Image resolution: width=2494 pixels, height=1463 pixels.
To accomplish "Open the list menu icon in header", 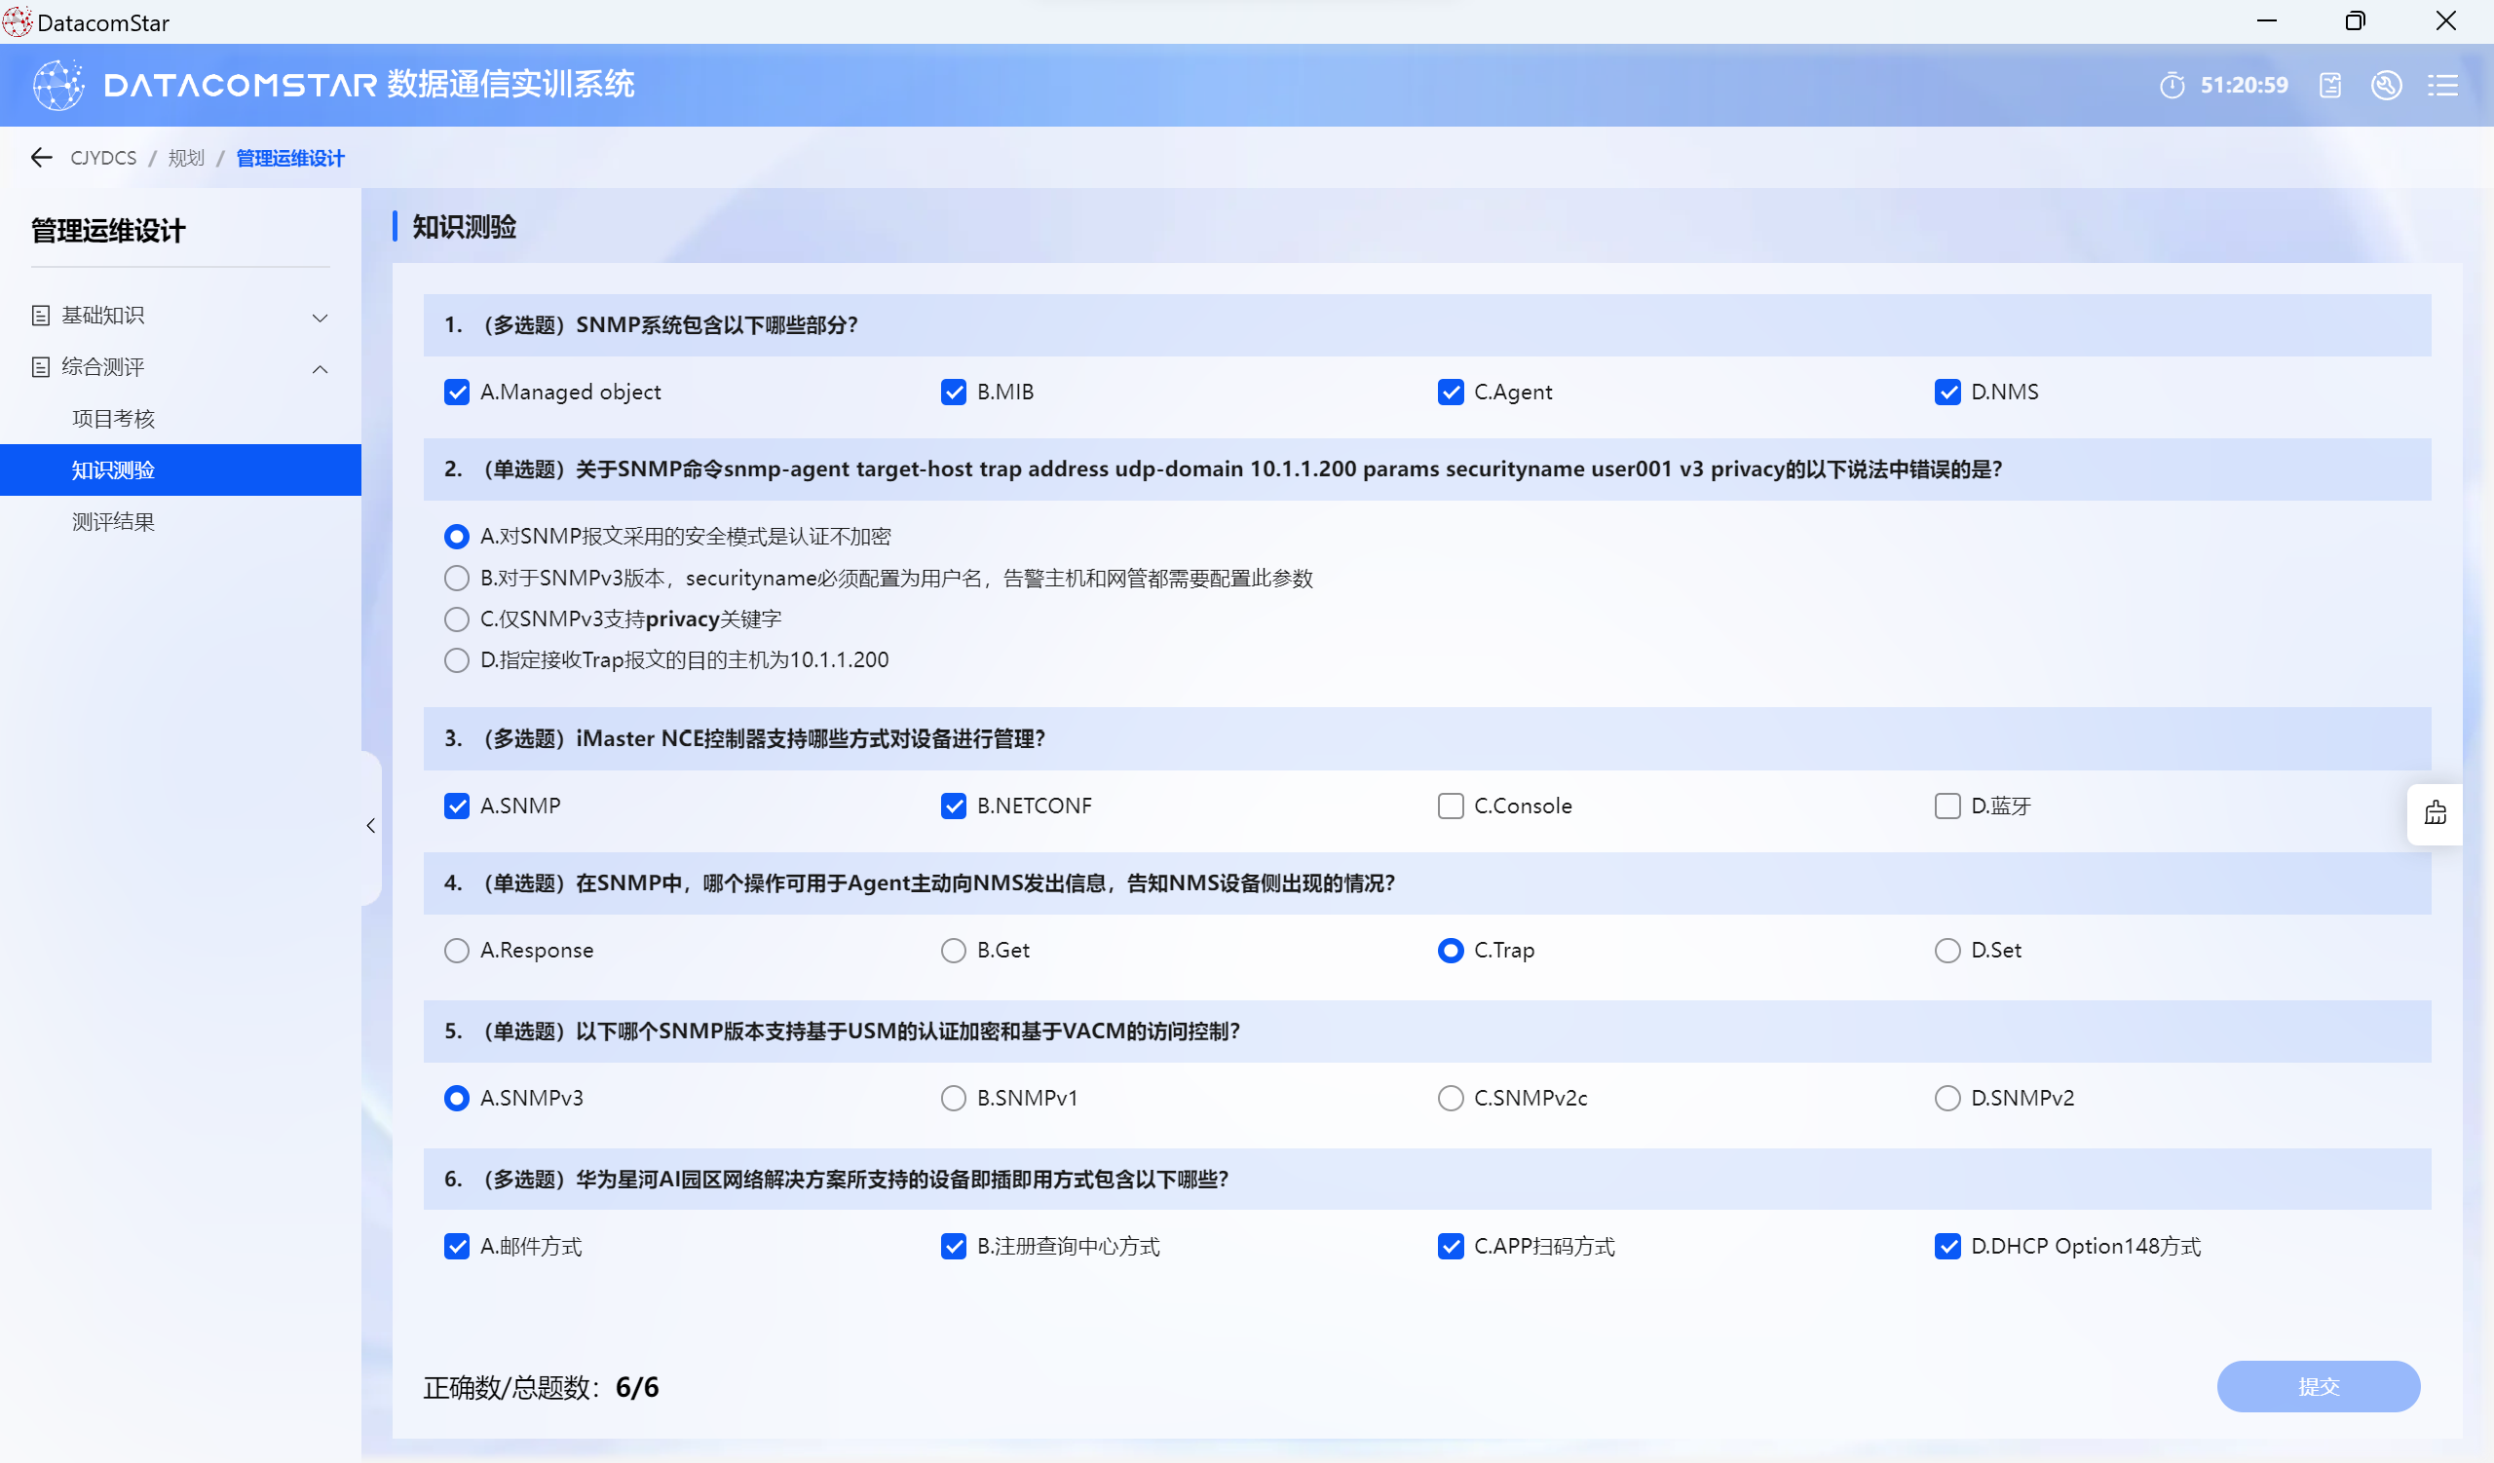I will [2442, 85].
